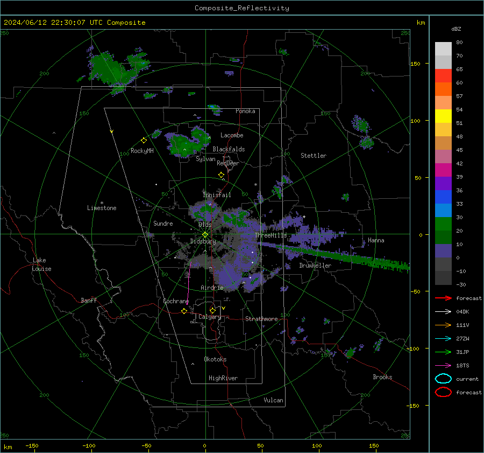Click the HighRiver town label

click(223, 378)
